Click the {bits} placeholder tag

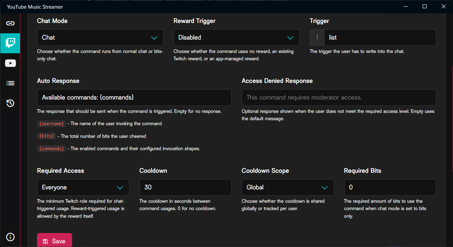(x=46, y=136)
